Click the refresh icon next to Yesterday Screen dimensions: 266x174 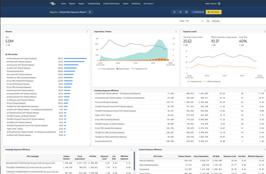pyautogui.click(x=208, y=21)
